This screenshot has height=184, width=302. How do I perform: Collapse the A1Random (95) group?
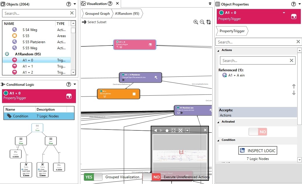click(7, 54)
